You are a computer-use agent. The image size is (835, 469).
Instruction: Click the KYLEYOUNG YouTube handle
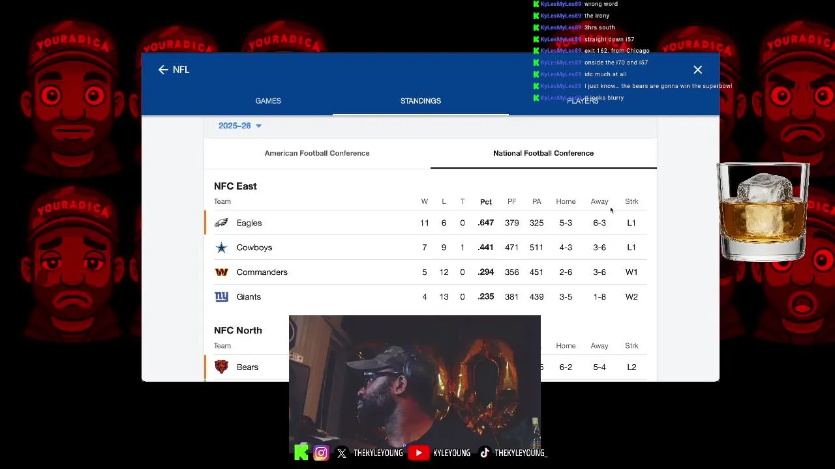click(452, 453)
